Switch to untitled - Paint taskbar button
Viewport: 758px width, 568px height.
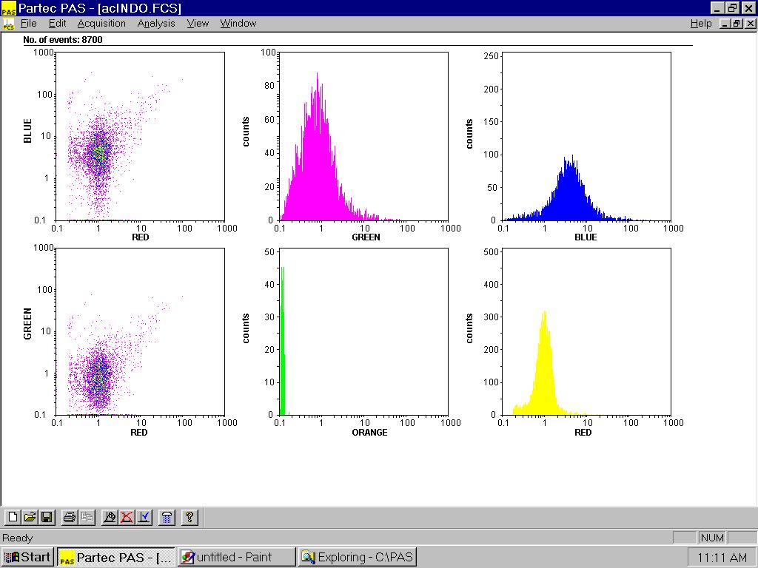(x=236, y=557)
